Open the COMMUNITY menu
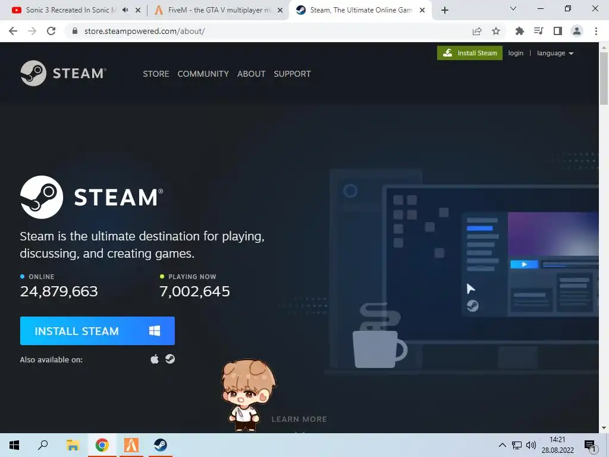The height and width of the screenshot is (457, 609). (x=203, y=74)
